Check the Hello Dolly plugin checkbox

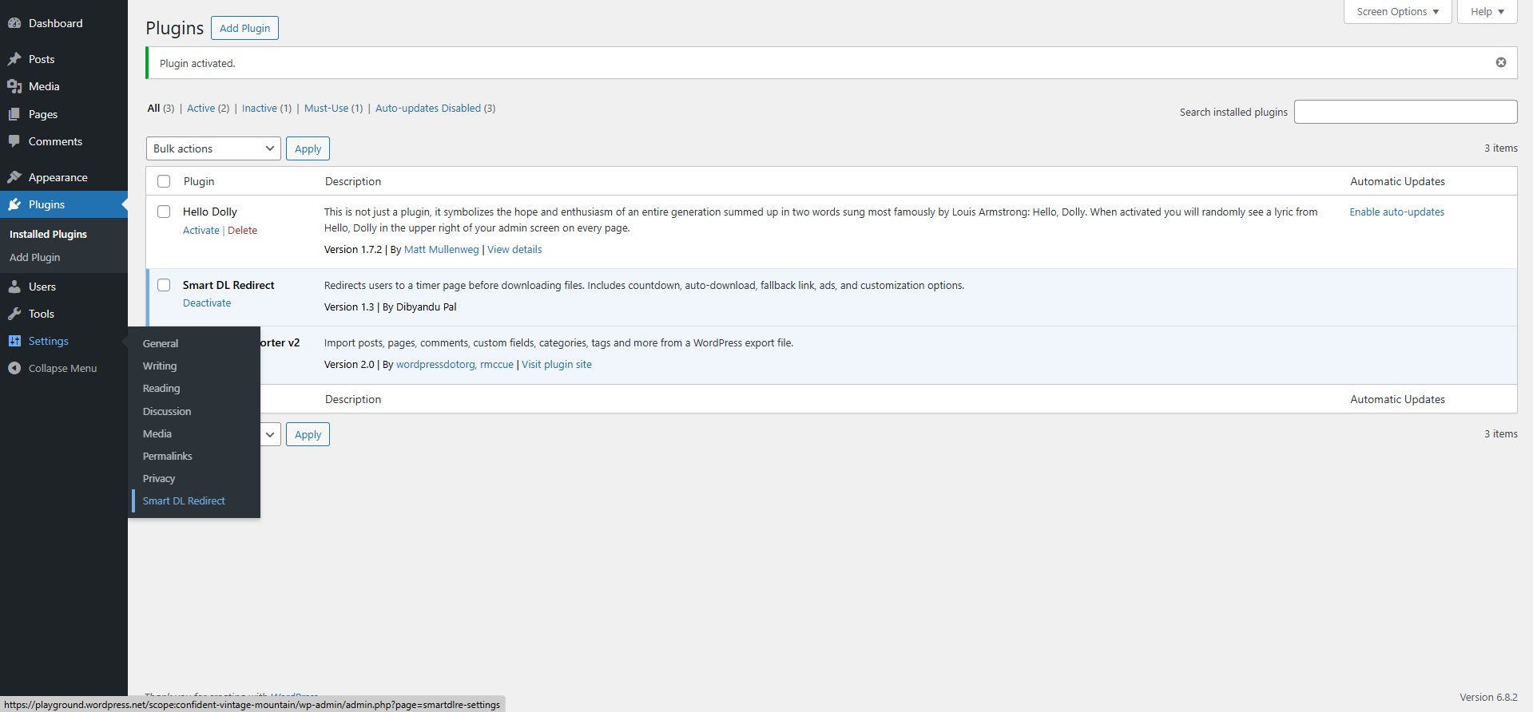164,212
